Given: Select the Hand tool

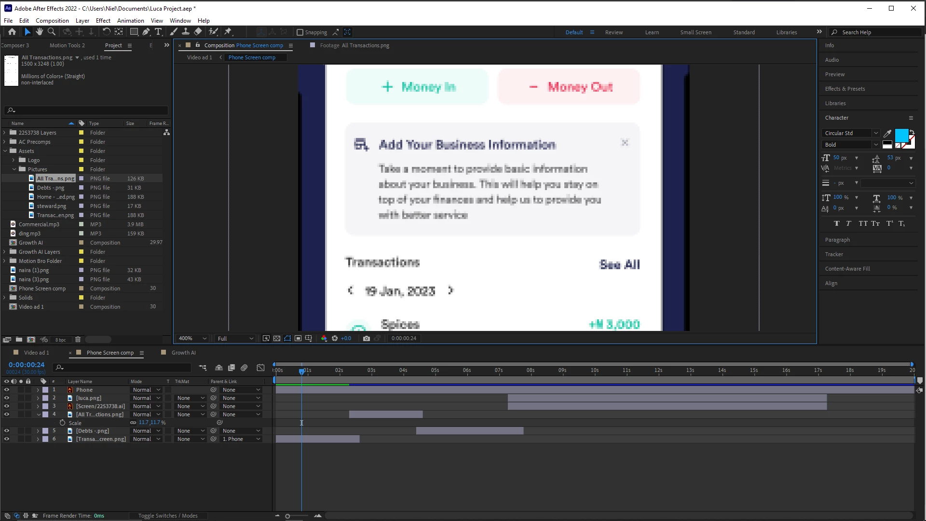Looking at the screenshot, I should coord(39,32).
